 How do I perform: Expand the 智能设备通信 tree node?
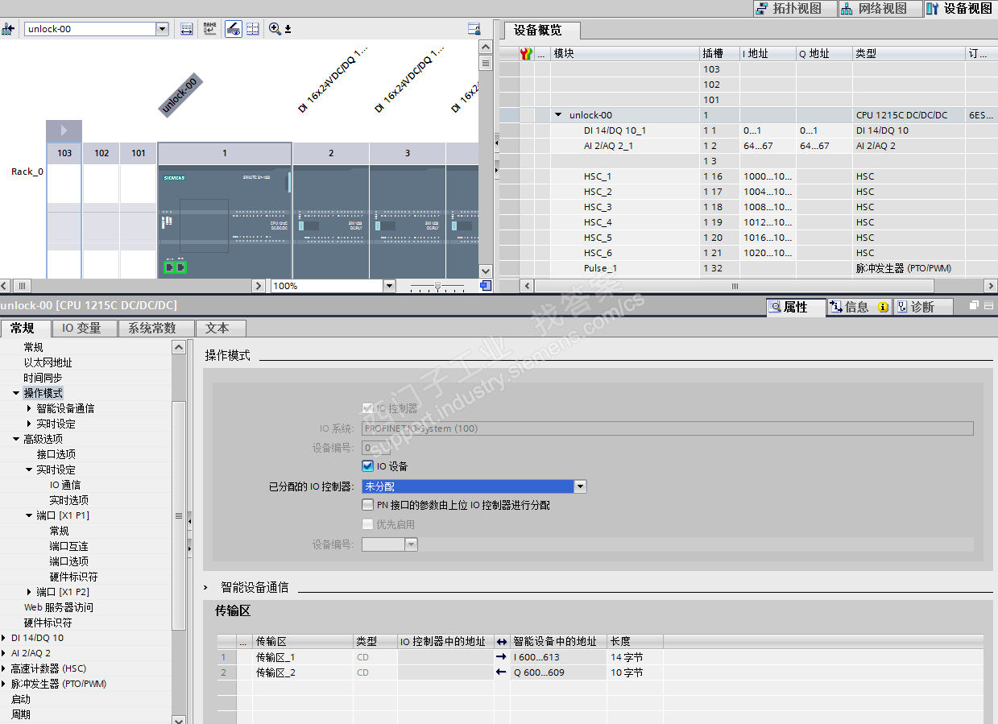tap(29, 408)
